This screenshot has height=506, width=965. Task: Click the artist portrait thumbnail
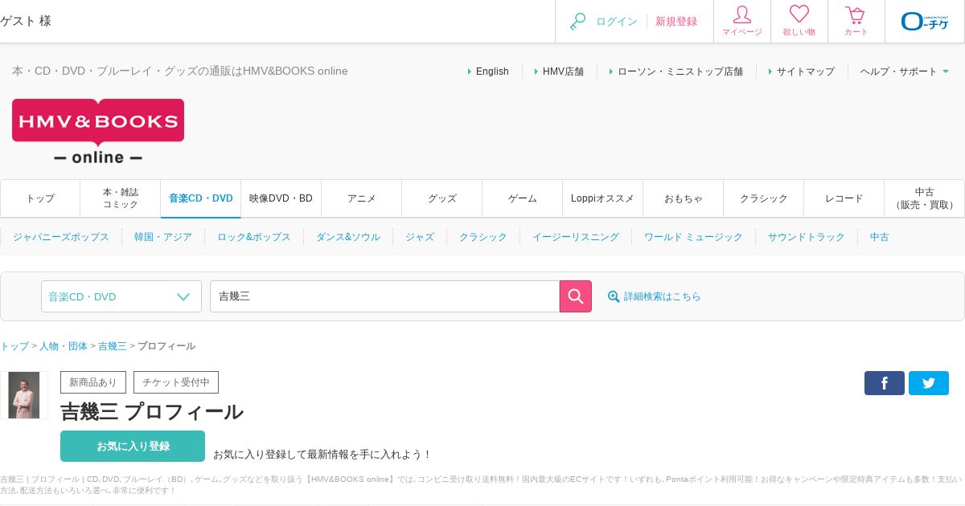(x=24, y=395)
